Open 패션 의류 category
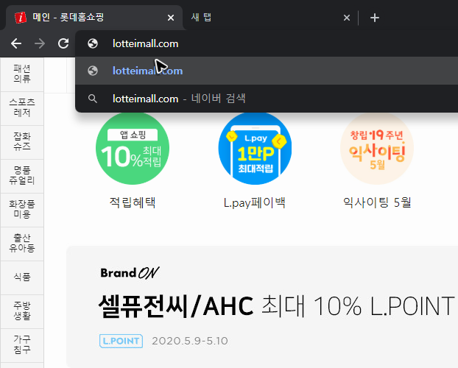 coord(22,74)
